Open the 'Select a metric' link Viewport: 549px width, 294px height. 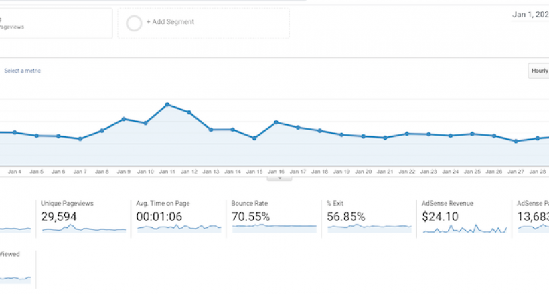tap(22, 71)
